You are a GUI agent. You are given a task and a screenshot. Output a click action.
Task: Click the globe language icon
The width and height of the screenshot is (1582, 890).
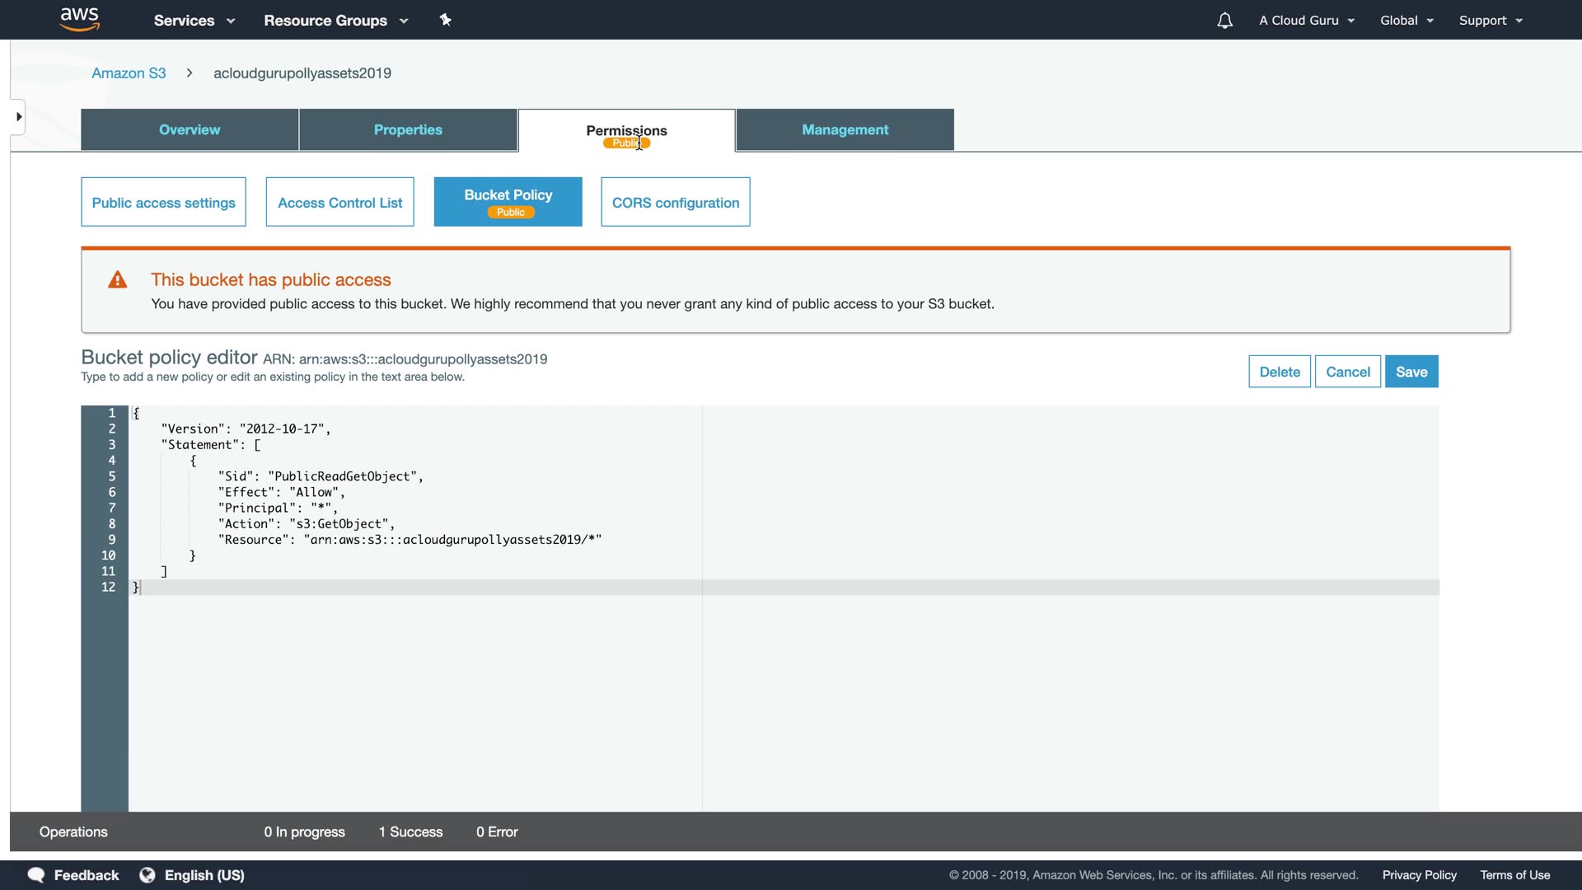147,874
